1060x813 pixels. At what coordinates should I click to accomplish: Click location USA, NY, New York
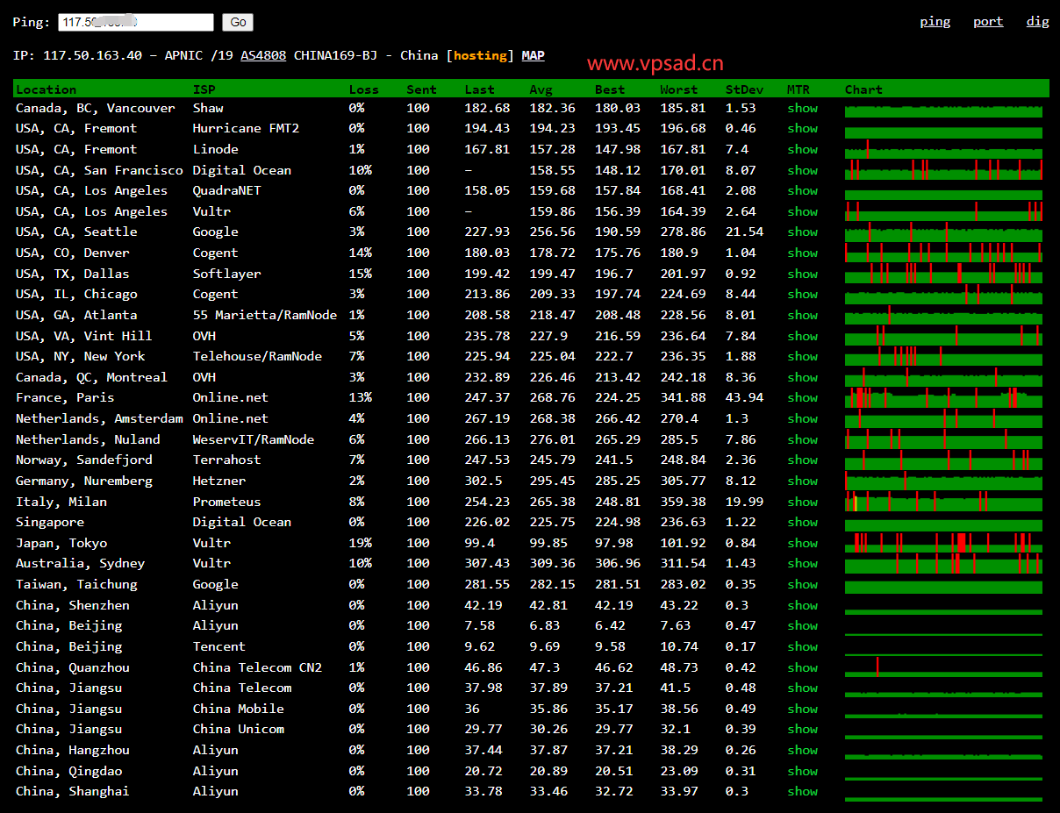81,356
